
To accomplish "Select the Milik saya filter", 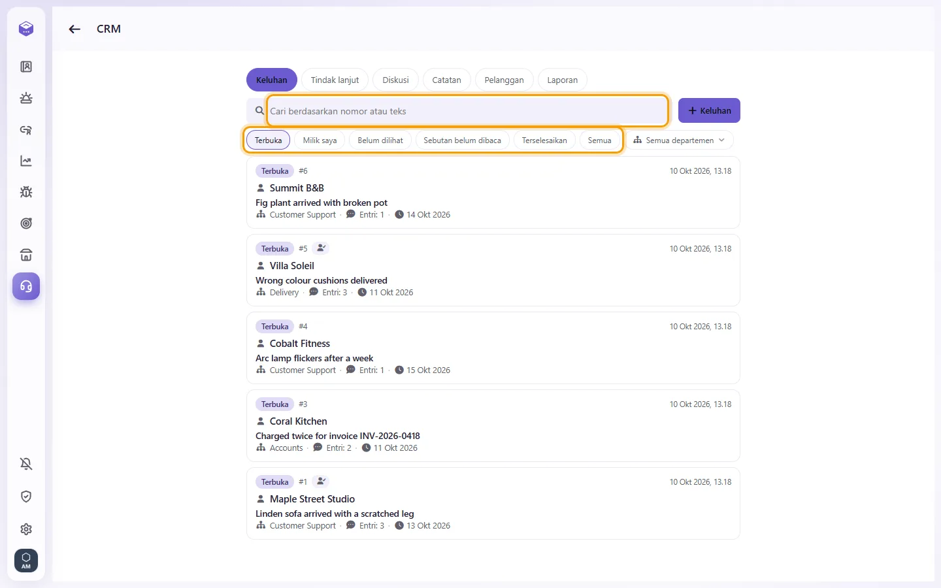I will 320,140.
